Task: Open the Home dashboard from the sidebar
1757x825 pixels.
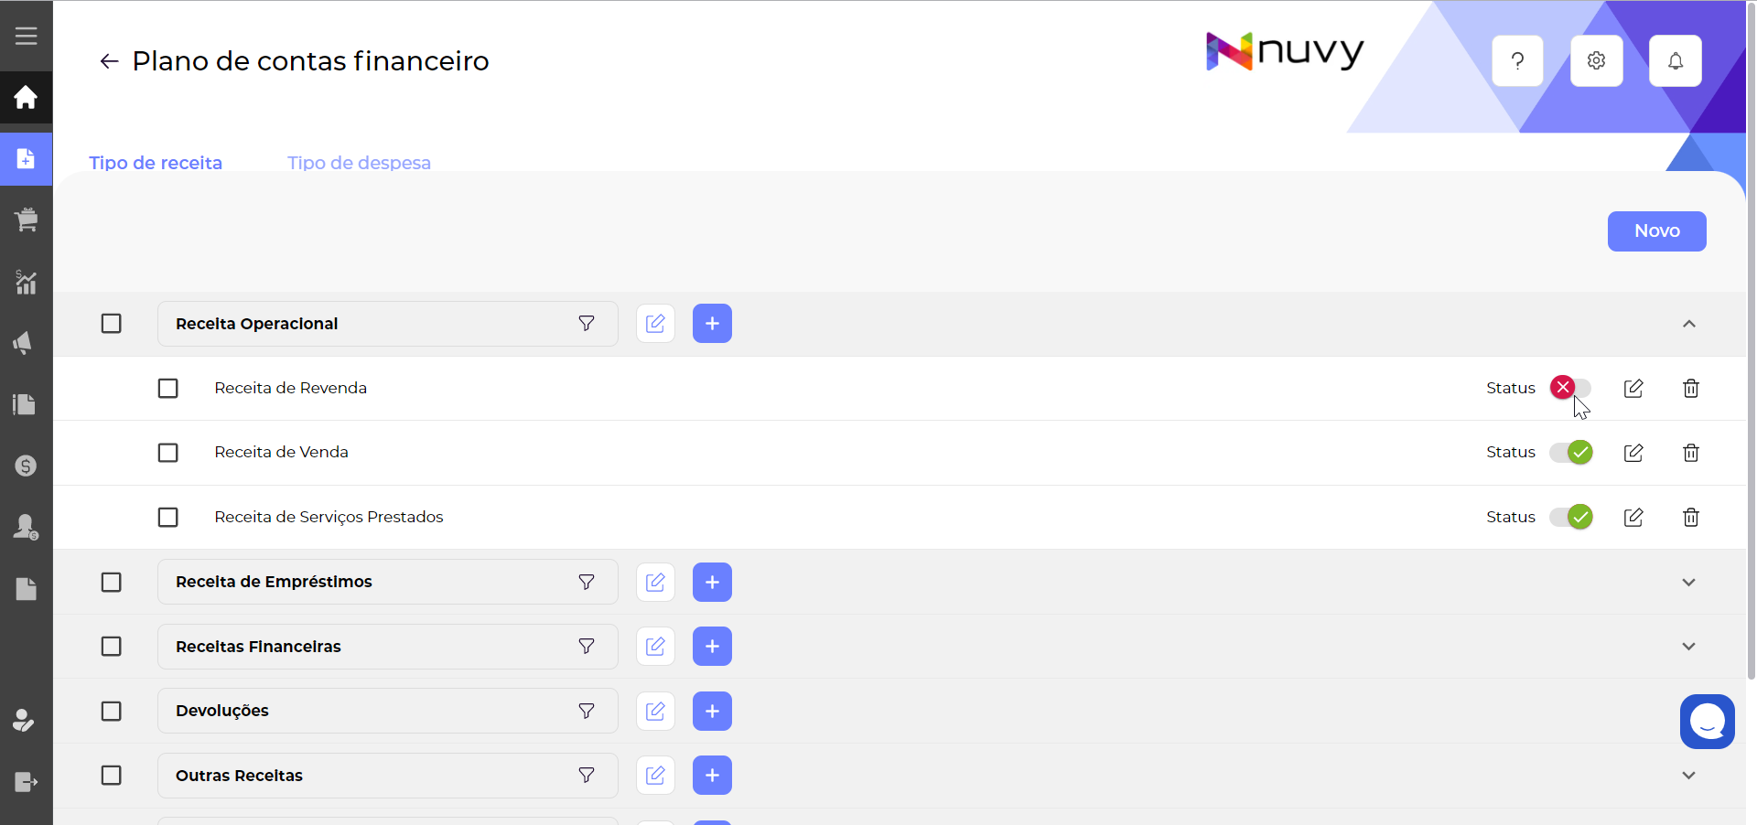Action: [26, 97]
